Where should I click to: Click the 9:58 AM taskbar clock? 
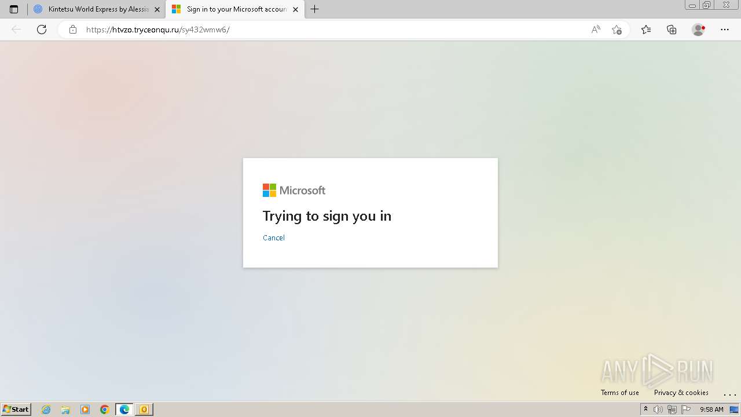[x=711, y=409]
